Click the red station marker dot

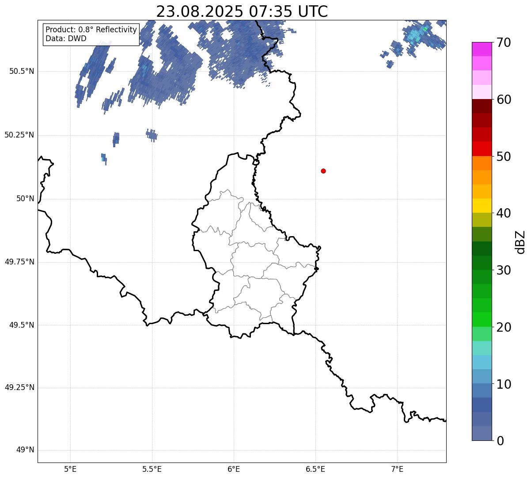[323, 171]
